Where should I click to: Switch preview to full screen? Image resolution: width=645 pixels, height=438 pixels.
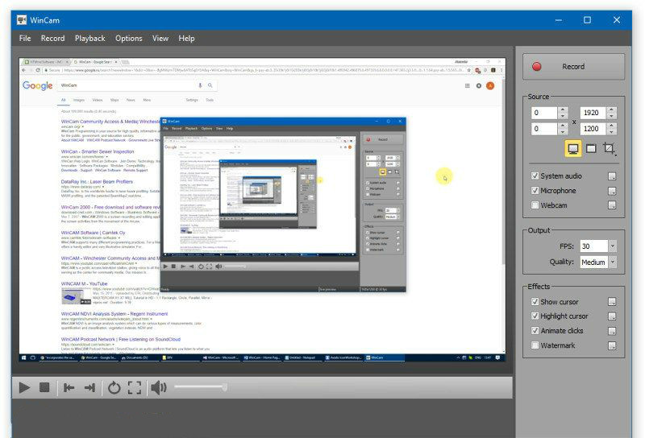135,387
